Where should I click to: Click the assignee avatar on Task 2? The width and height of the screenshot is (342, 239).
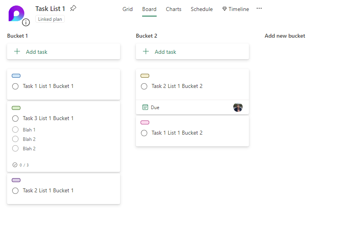(238, 107)
